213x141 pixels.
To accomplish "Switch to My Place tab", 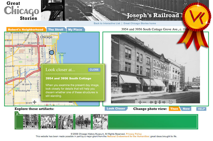I will [x=75, y=30].
